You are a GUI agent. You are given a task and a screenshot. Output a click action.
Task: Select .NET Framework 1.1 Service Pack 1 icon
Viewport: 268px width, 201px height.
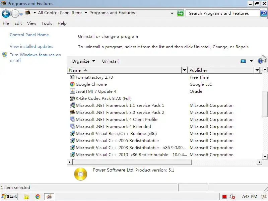[x=72, y=105]
